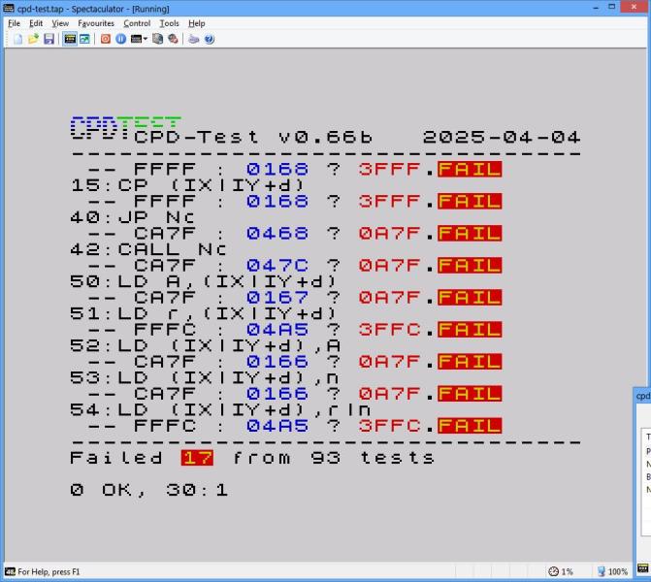Click the New file toolbar icon
Screen dimensions: 651x582
point(17,39)
